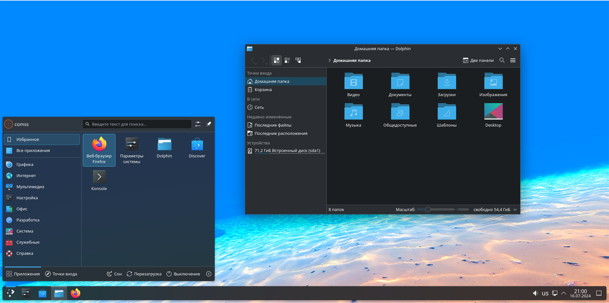This screenshot has height=303, width=609.
Task: Click Домашняя папка in the location bar
Action: [x=352, y=61]
